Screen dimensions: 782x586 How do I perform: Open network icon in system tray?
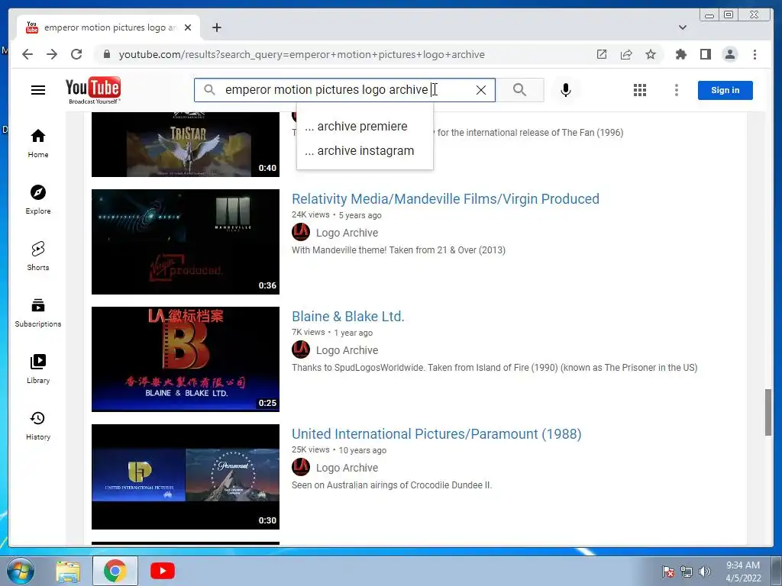click(687, 572)
